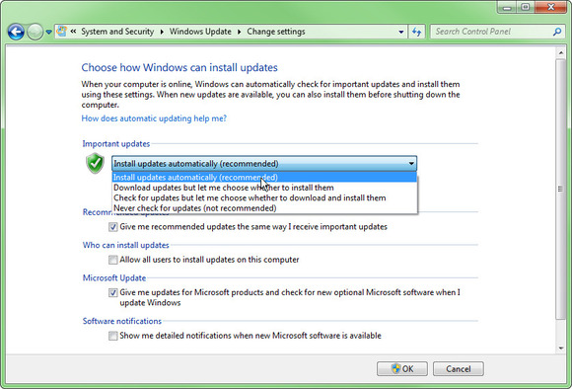This screenshot has width=572, height=389.
Task: Enable Show me detailed notifications checkbox
Action: tap(113, 336)
